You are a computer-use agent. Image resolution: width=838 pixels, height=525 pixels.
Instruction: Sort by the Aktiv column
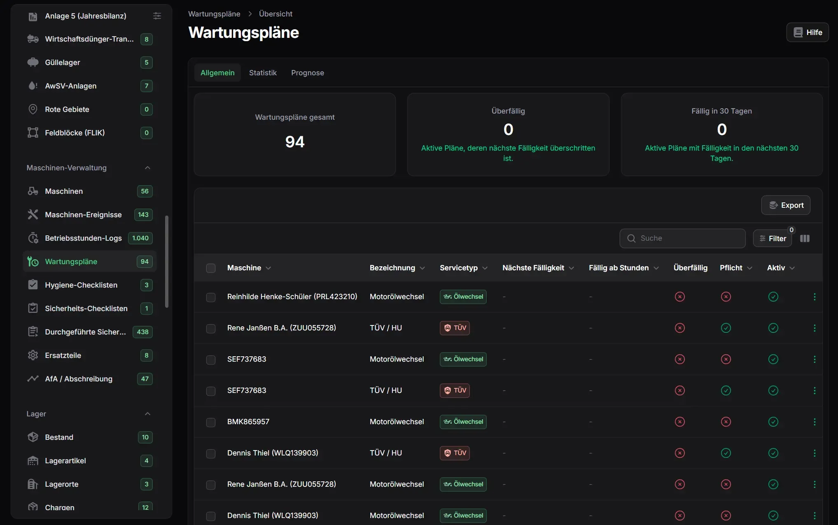coord(781,268)
